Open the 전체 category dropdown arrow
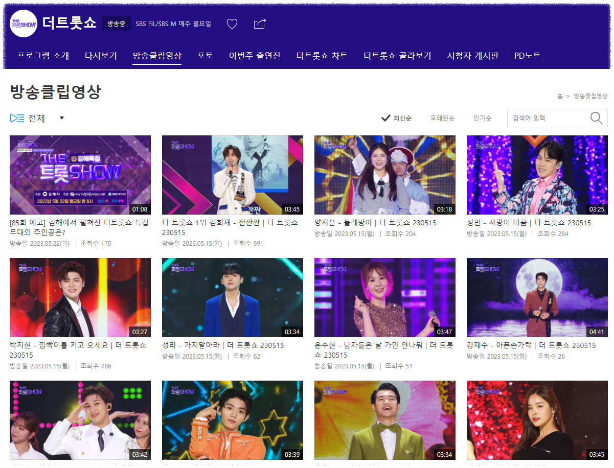The height and width of the screenshot is (468, 614). pos(62,118)
